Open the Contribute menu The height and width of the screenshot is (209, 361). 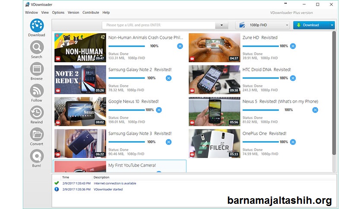coord(91,13)
